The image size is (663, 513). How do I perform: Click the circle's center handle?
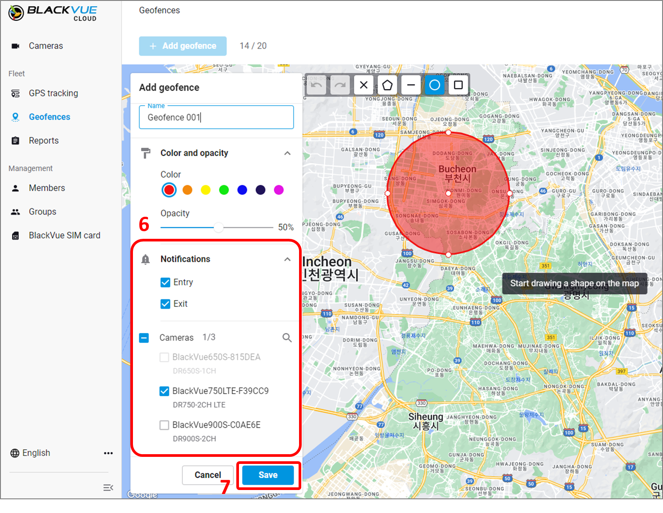pyautogui.click(x=448, y=193)
